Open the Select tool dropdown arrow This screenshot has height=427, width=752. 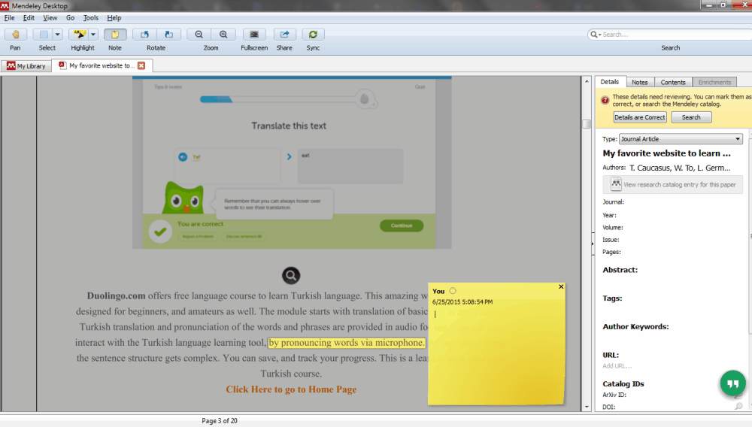(x=58, y=35)
